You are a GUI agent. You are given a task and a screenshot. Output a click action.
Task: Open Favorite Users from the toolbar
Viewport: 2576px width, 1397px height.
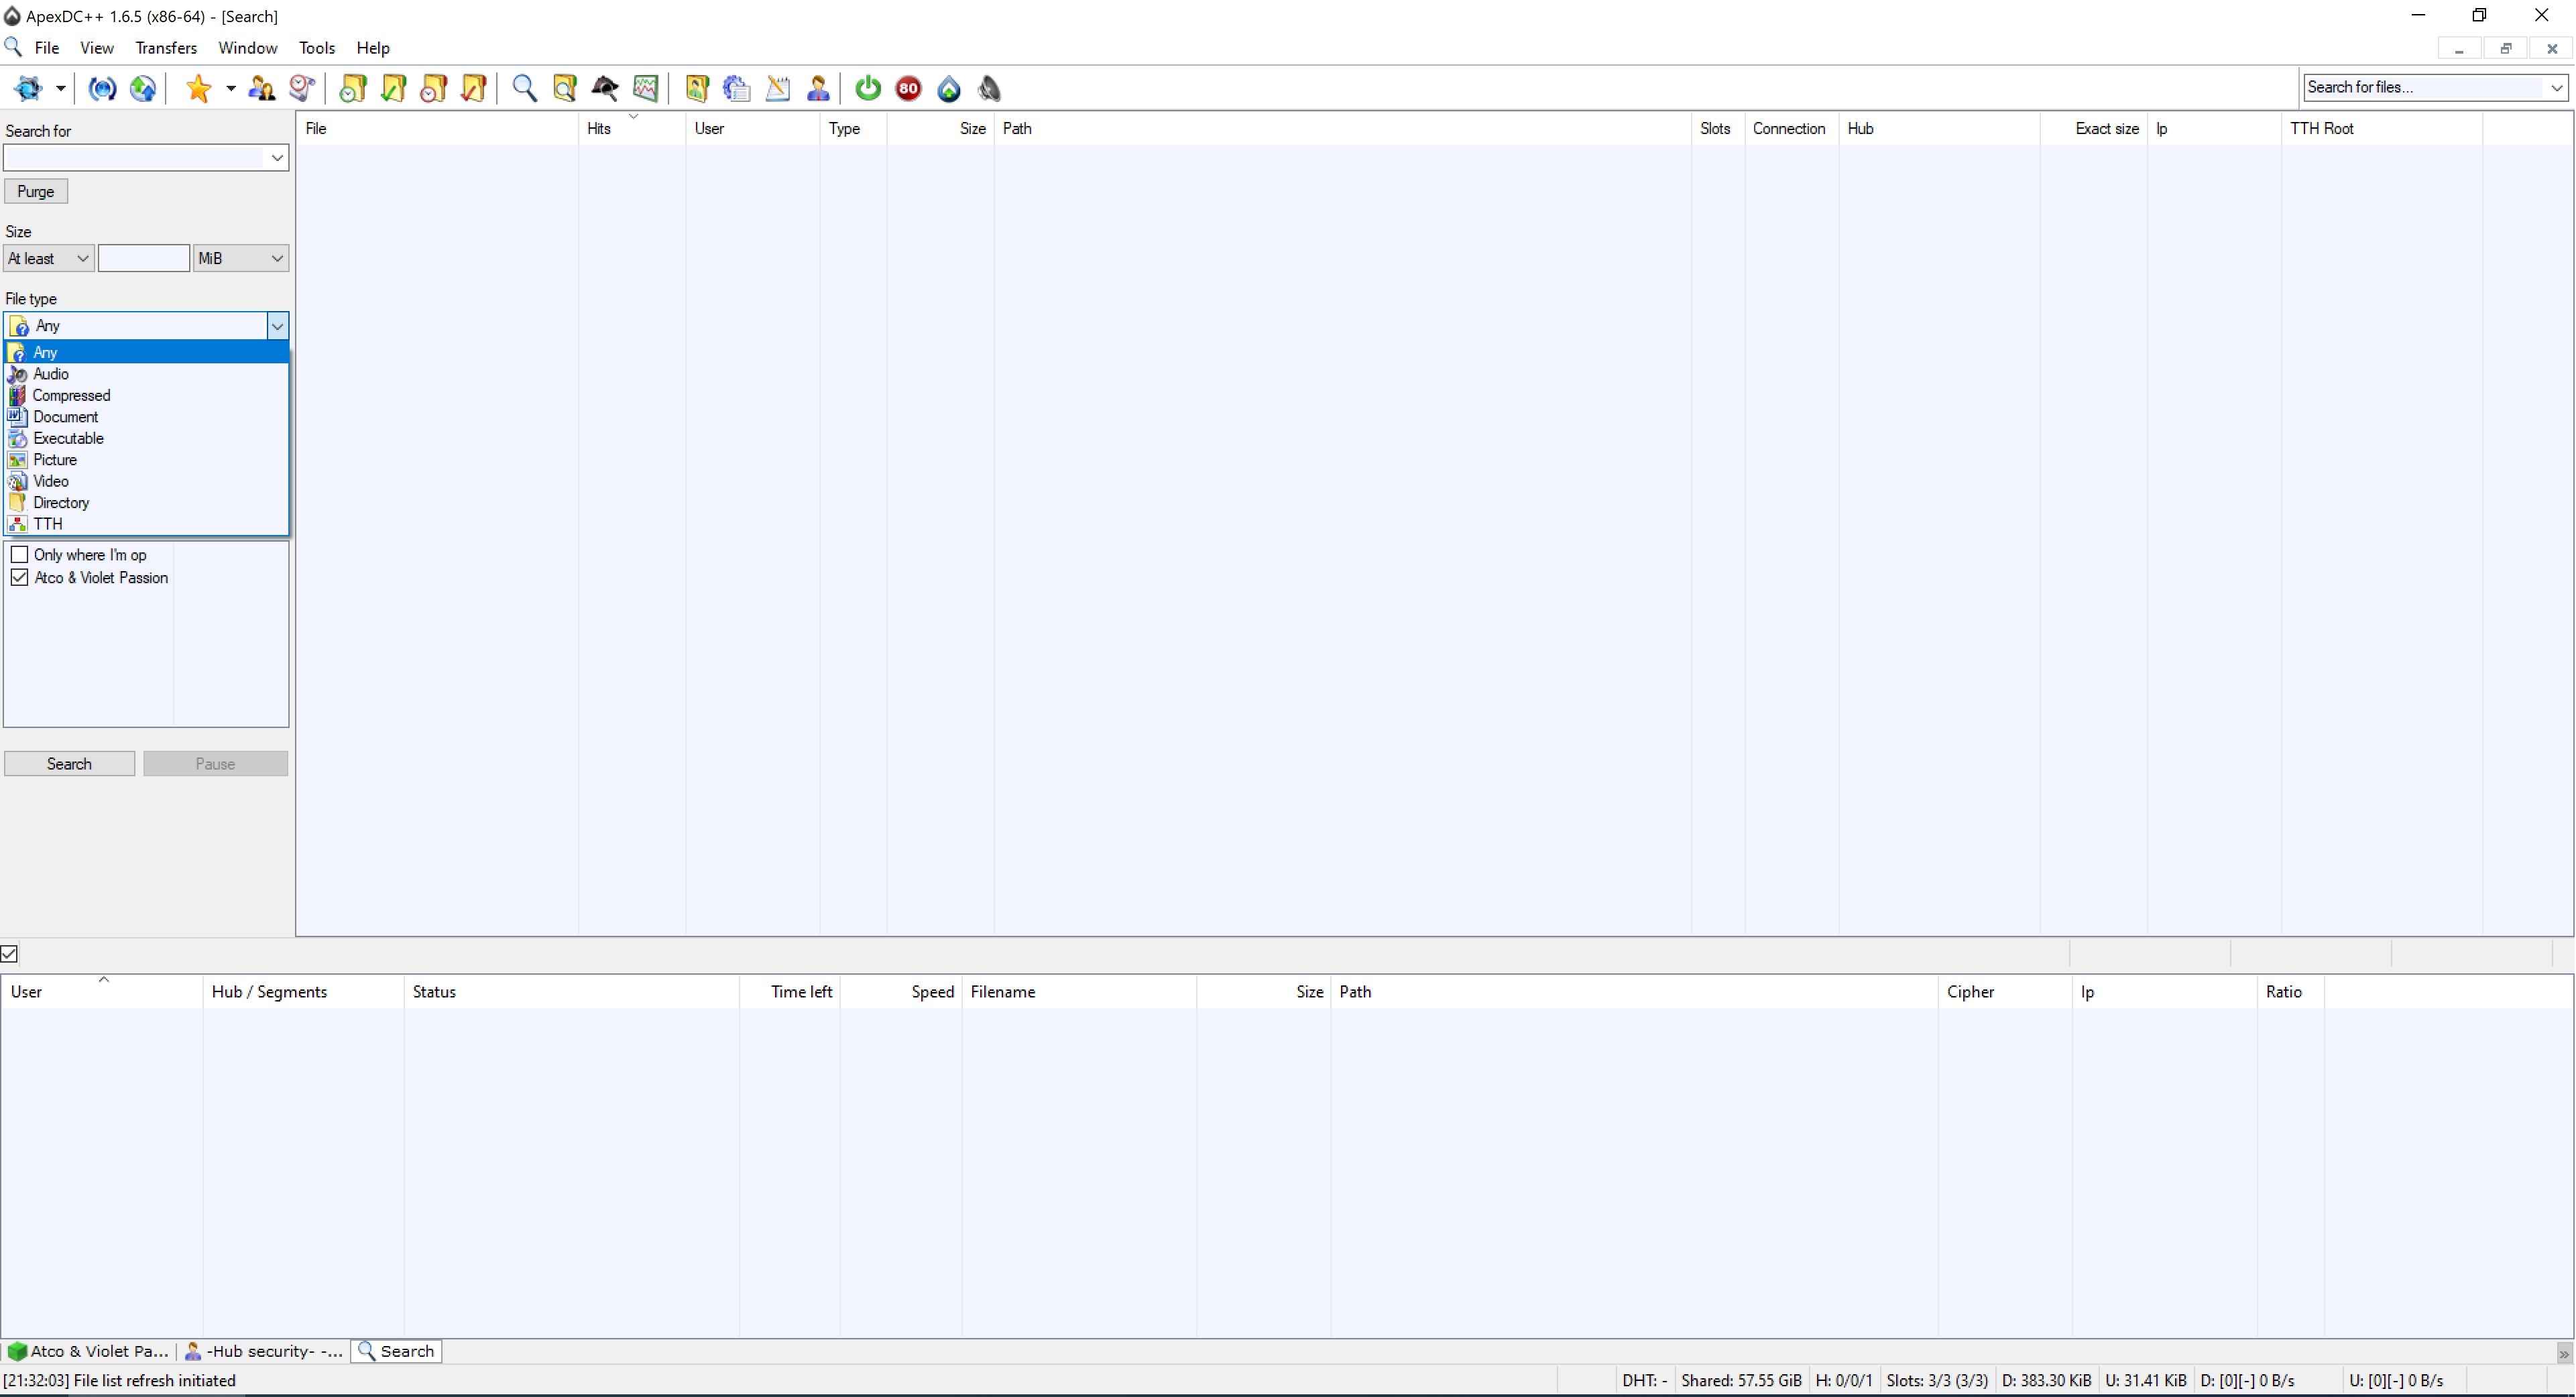[x=261, y=89]
